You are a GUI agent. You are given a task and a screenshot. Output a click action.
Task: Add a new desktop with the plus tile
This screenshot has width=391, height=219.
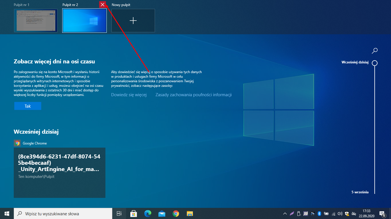133,21
